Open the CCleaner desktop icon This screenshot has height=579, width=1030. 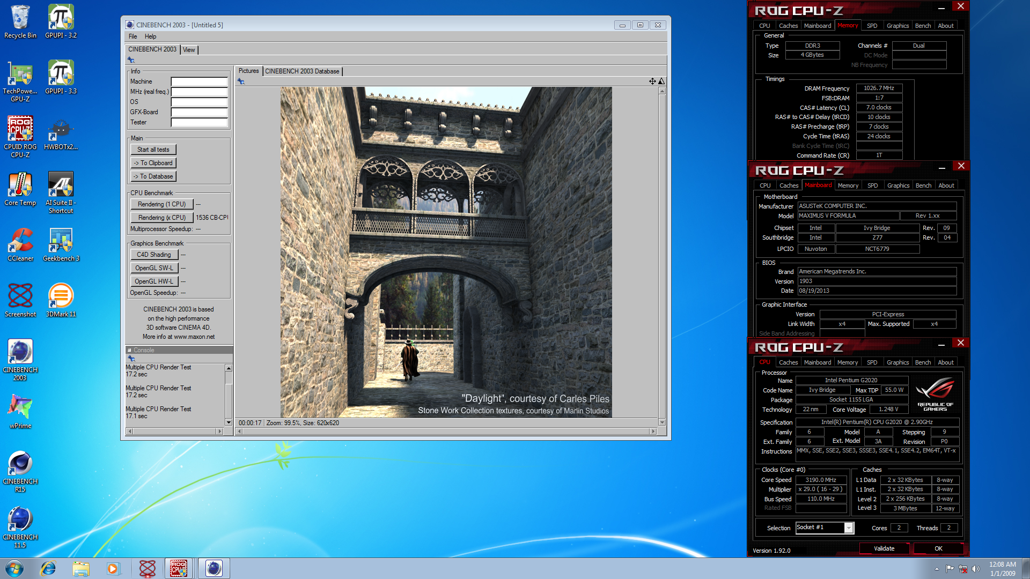click(20, 245)
